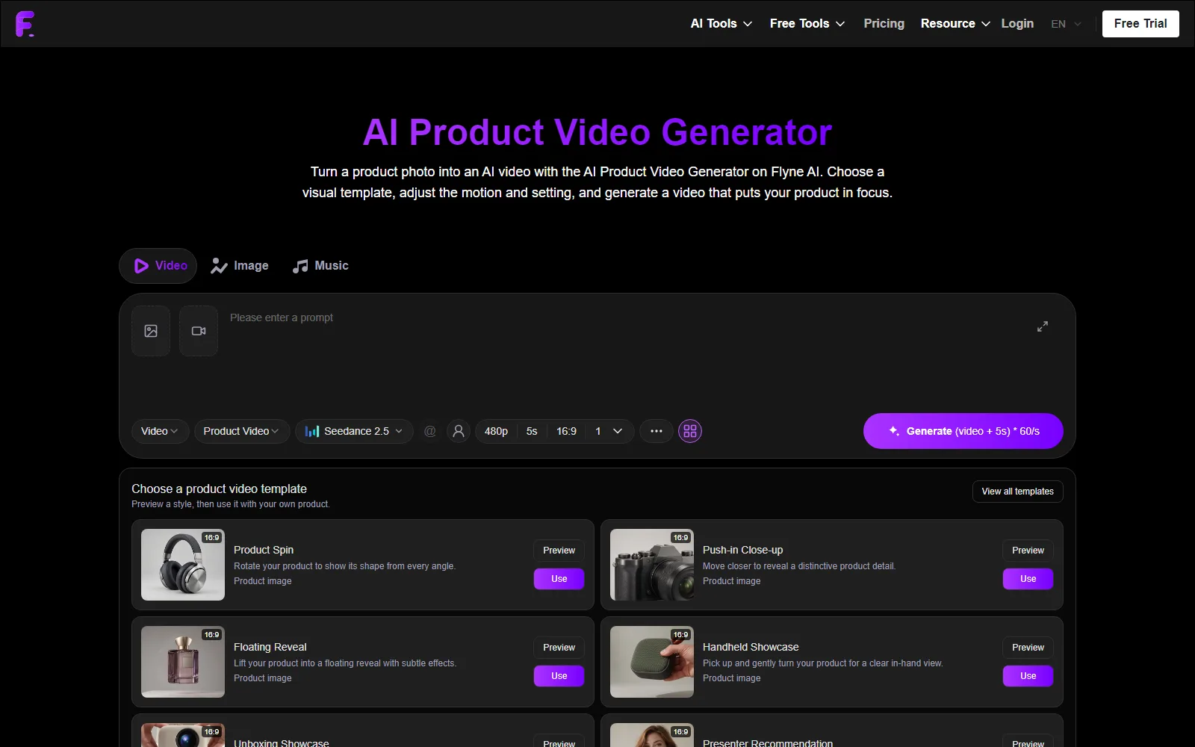The width and height of the screenshot is (1195, 747).
Task: Open the Free Tools menu
Action: pos(807,24)
